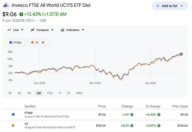This screenshot has height=132, width=192.
Task: Click the green up-arrow icon beside +13.43% header
Action: [x=21, y=14]
